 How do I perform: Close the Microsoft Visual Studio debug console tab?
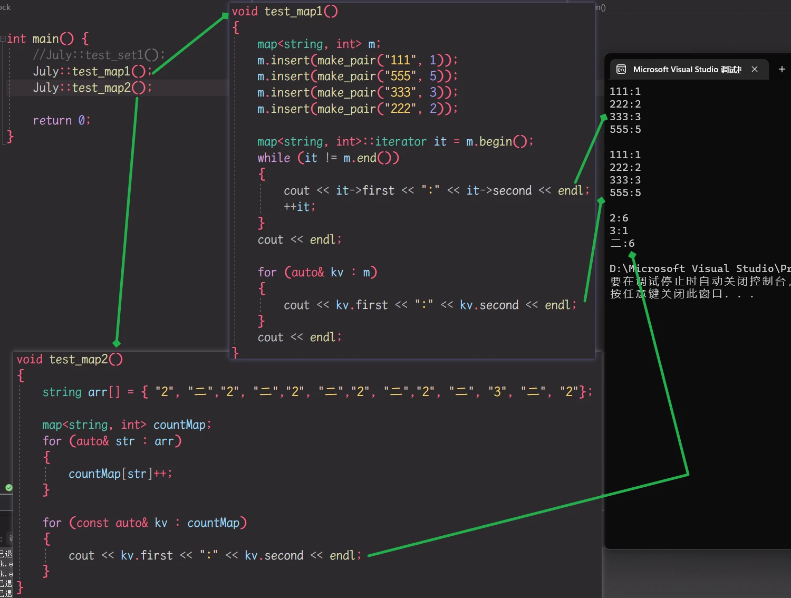pos(755,69)
